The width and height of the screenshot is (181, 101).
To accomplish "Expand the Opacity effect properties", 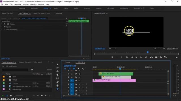I will (x=2, y=27).
